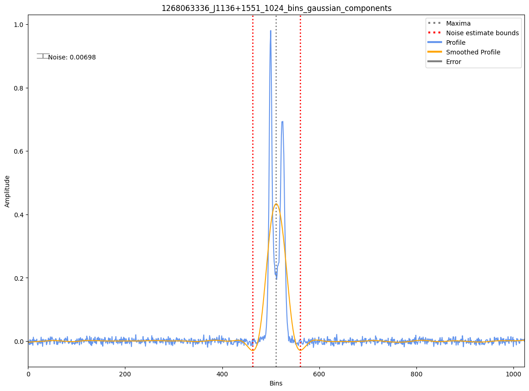Click the orange Smoothed Profile legend line sample
529x391 pixels.
(435, 52)
